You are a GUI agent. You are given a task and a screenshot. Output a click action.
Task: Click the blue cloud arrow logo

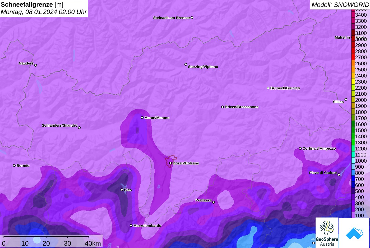coord(354,233)
